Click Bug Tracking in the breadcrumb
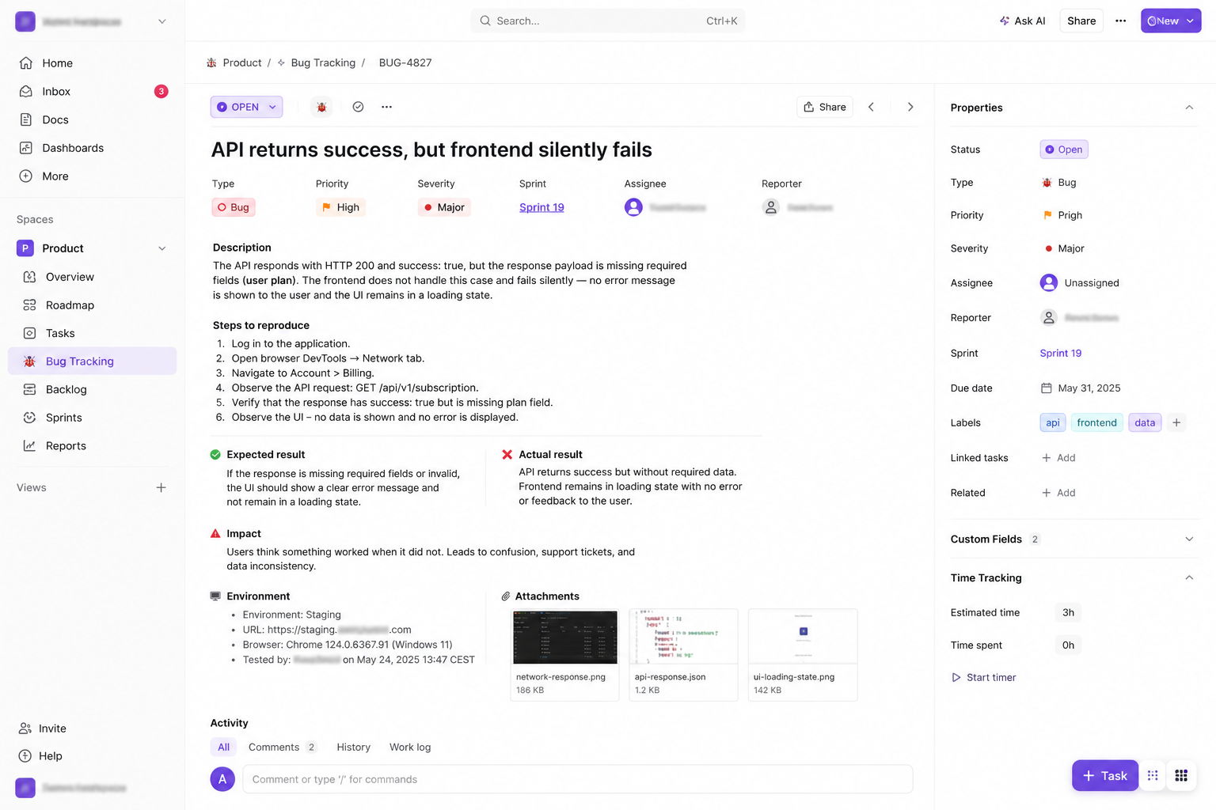This screenshot has height=810, width=1216. click(x=323, y=62)
